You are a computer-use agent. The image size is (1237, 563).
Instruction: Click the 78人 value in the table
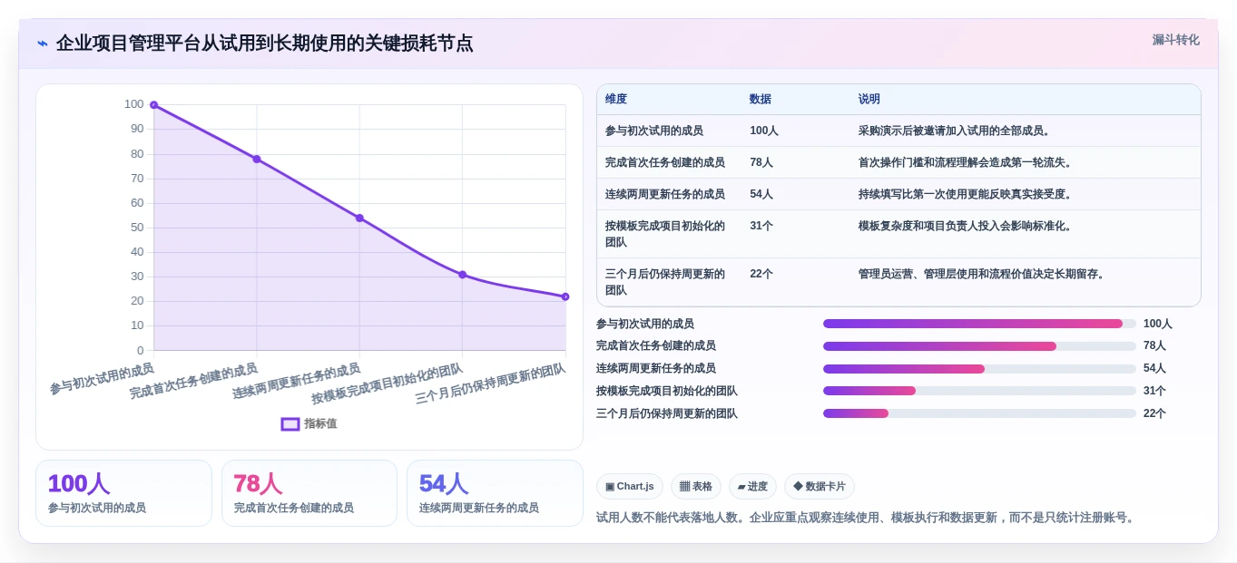[761, 162]
